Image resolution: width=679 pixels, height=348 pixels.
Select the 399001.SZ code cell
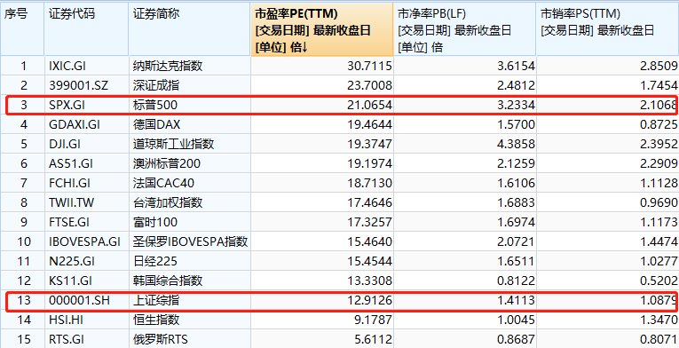pyautogui.click(x=86, y=85)
